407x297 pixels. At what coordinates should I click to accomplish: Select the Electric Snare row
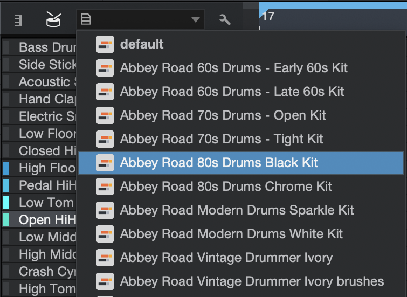tap(39, 116)
